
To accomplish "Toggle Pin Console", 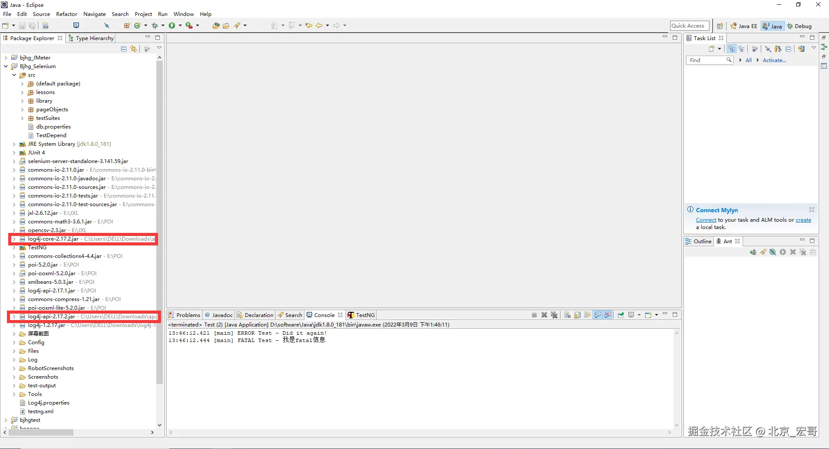I will coord(620,315).
